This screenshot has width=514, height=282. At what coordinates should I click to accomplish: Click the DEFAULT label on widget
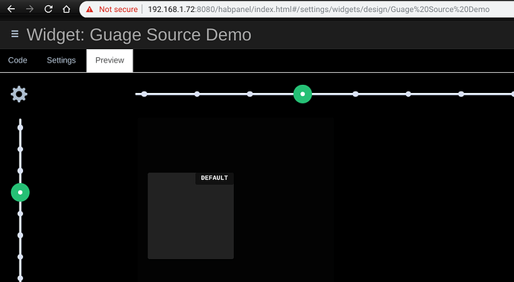tap(215, 178)
